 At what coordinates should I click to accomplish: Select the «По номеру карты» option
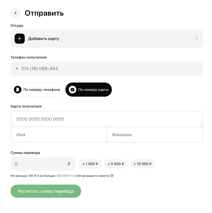point(89,90)
